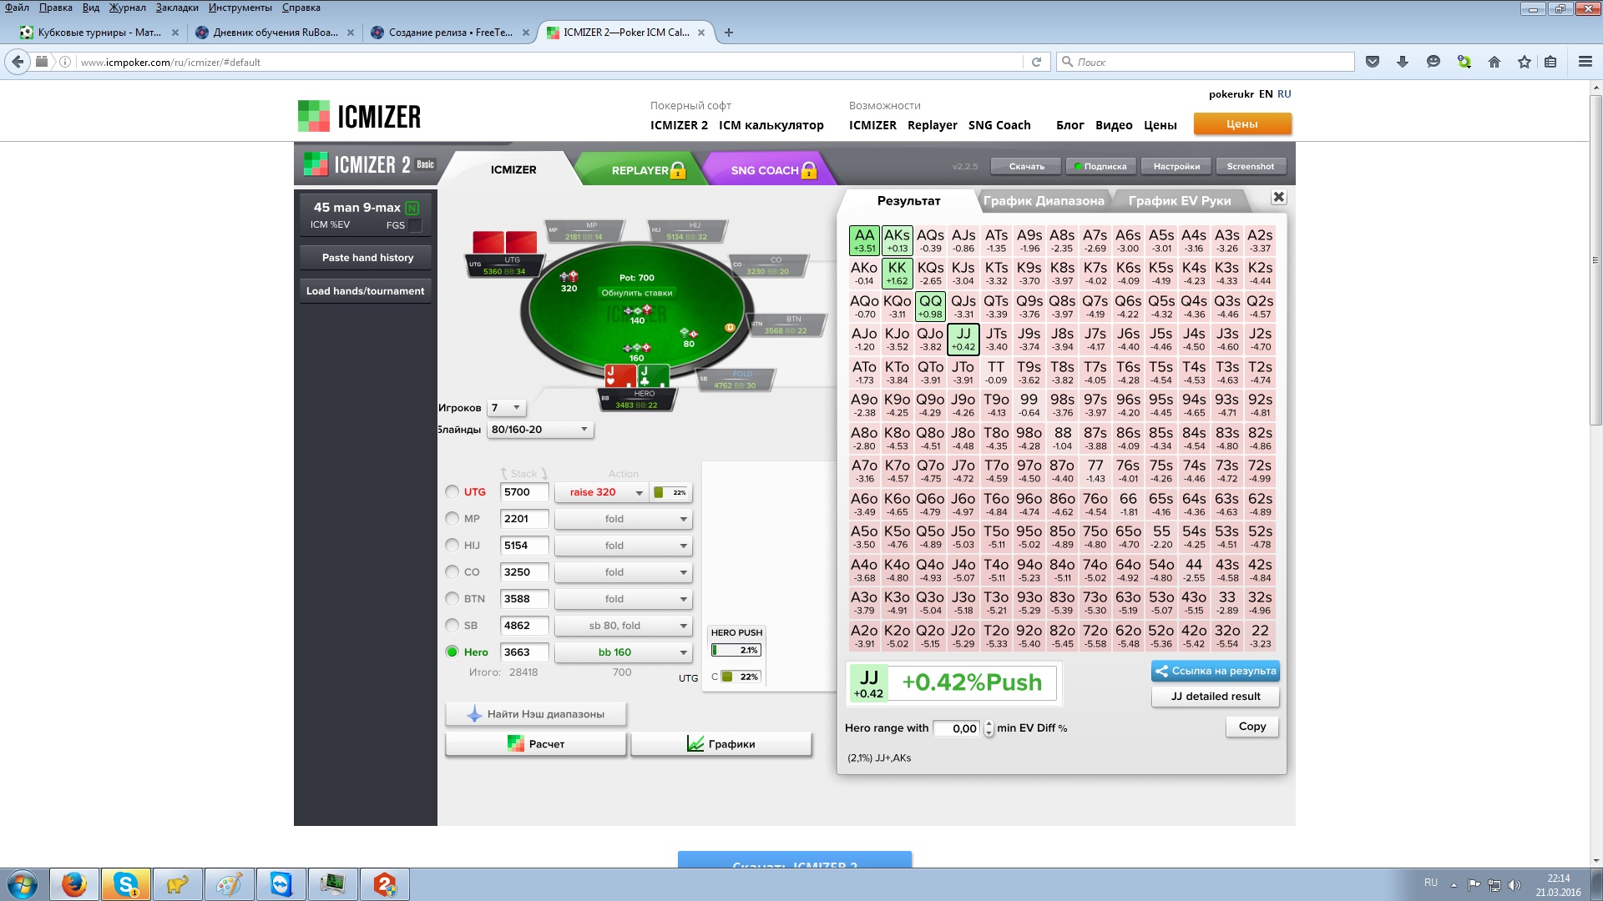This screenshot has width=1603, height=901.
Task: Reload the page with the refresh icon
Action: 1036,62
